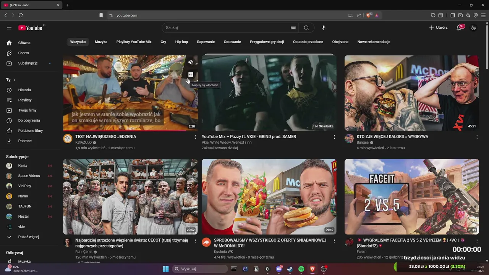Select the Nowe rekomendacje chip
This screenshot has height=275, width=489.
[x=374, y=42]
